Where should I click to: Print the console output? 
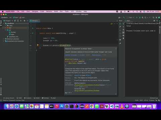coord(123,35)
